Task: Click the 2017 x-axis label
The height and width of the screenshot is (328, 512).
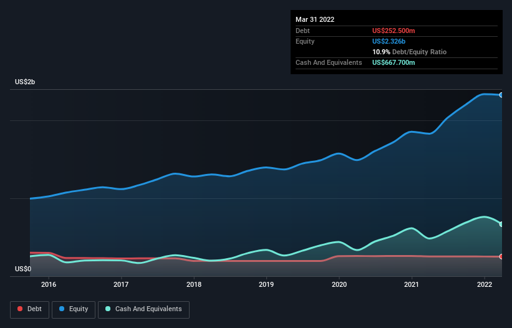Action: click(x=121, y=285)
